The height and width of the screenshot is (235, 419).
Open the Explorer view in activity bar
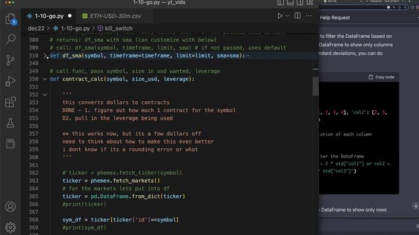point(10,19)
